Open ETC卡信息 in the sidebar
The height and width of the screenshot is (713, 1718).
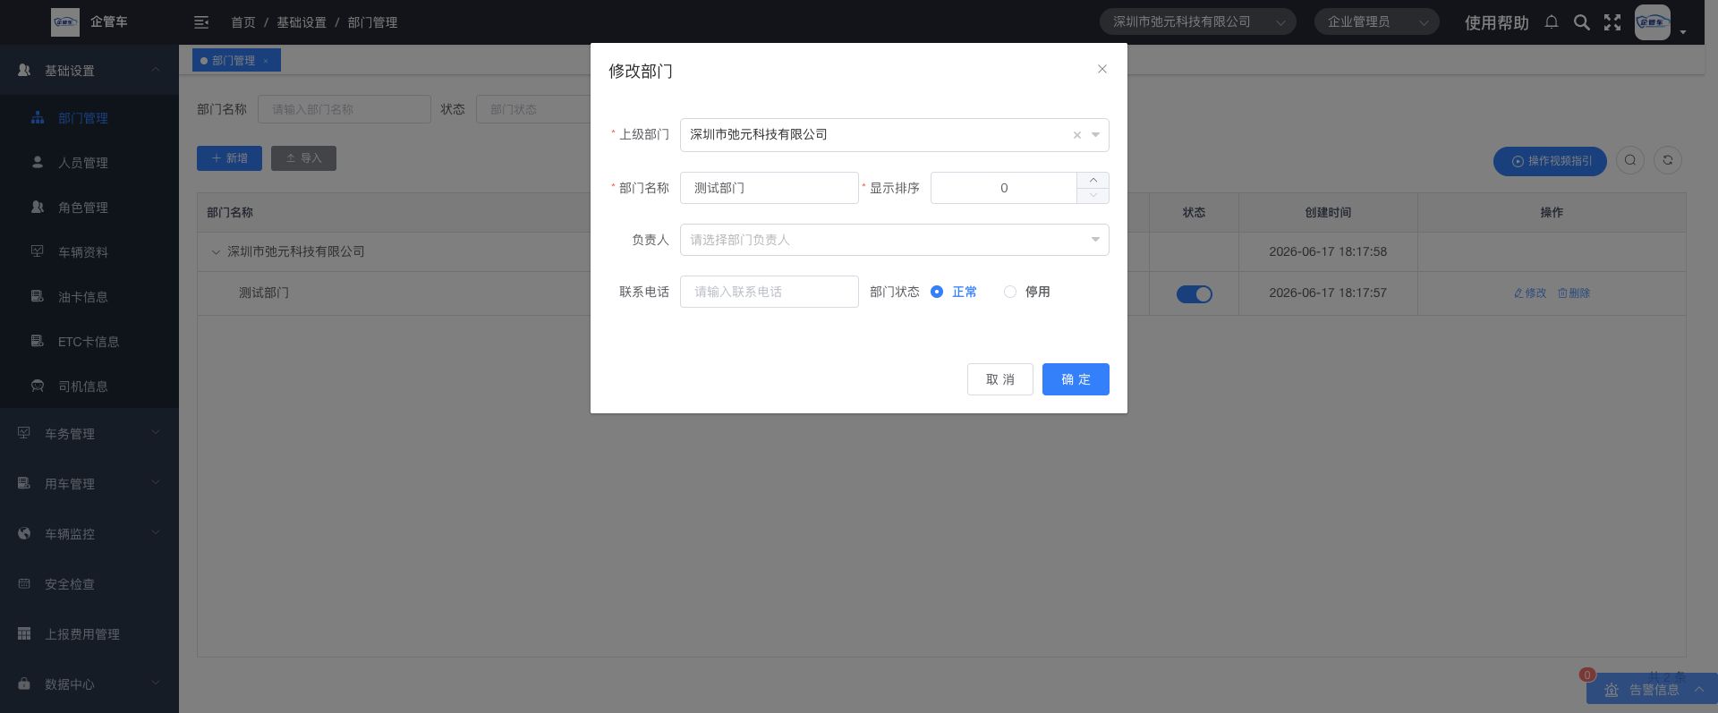(89, 342)
